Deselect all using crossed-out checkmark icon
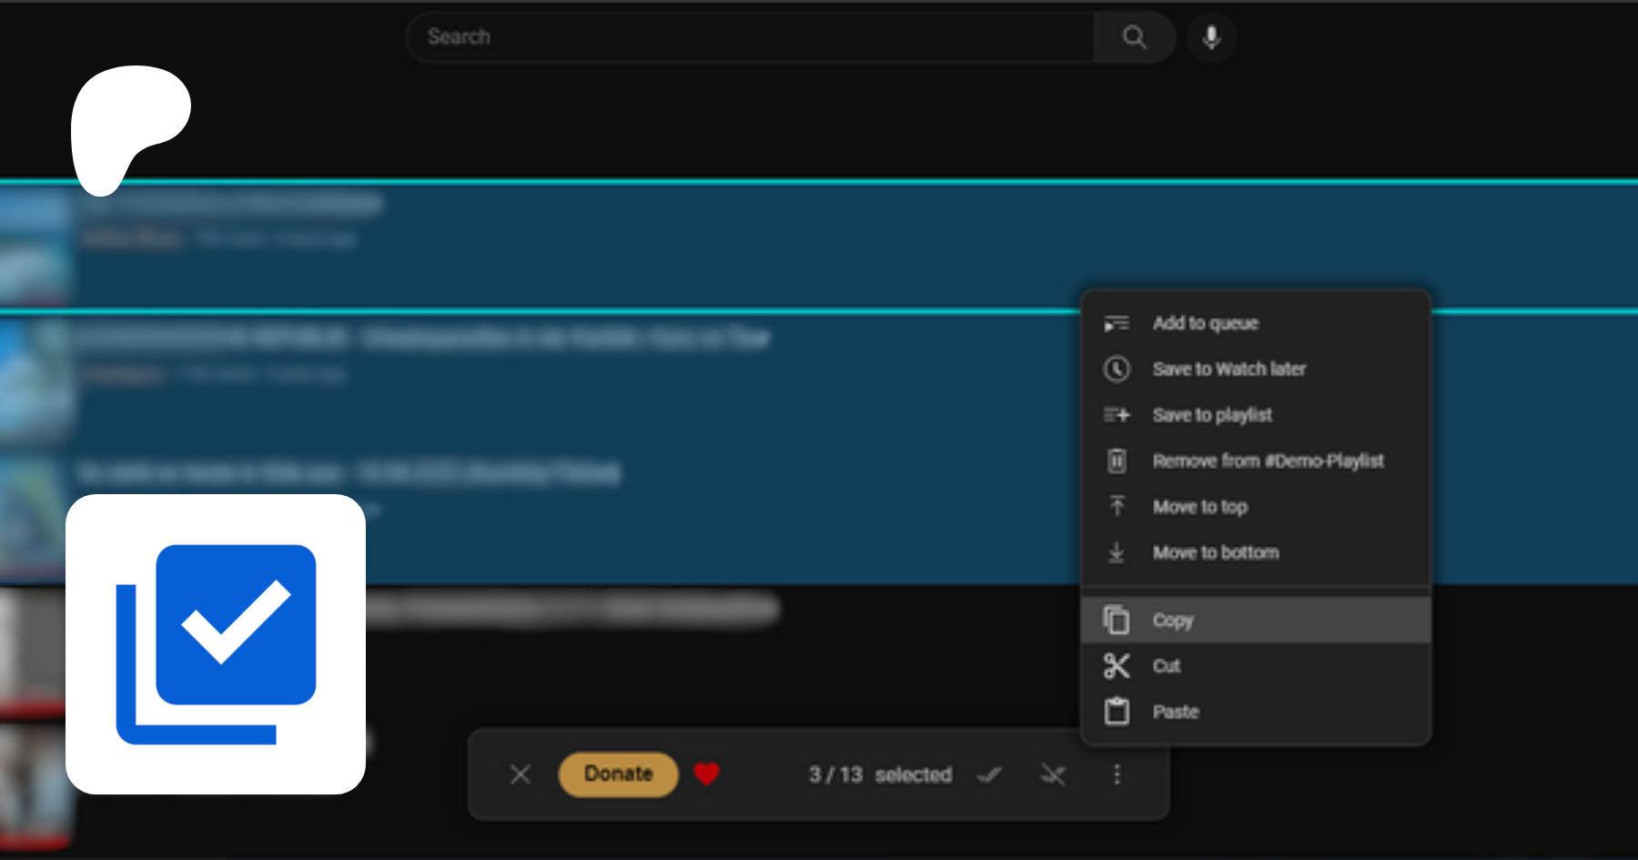Screen dimensions: 1638x860 [1053, 774]
